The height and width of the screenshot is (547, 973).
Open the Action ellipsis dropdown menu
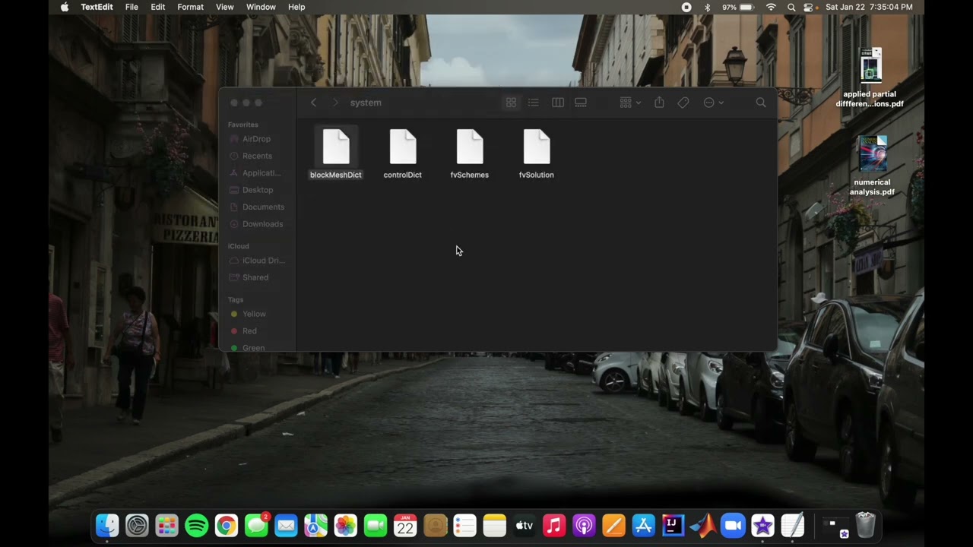tap(713, 103)
